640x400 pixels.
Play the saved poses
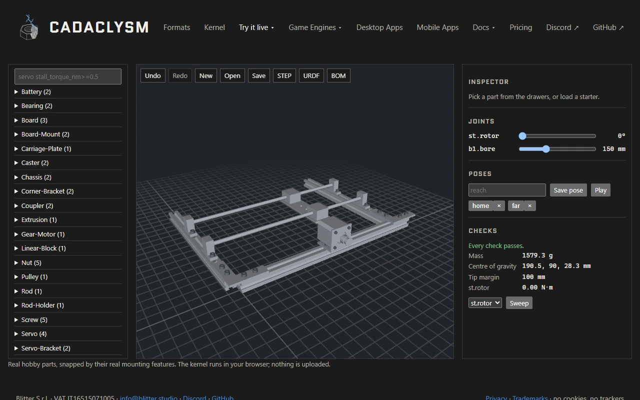tap(600, 190)
